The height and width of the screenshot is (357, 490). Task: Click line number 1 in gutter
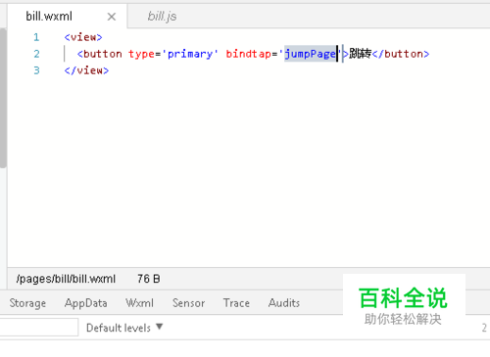[36, 37]
